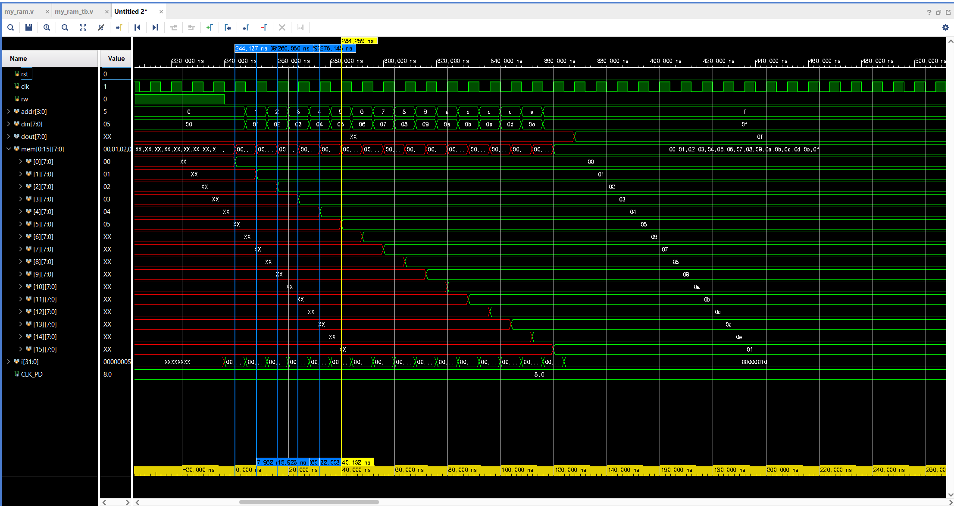Zoom to fit the full waveform
This screenshot has width=954, height=506.
(83, 28)
